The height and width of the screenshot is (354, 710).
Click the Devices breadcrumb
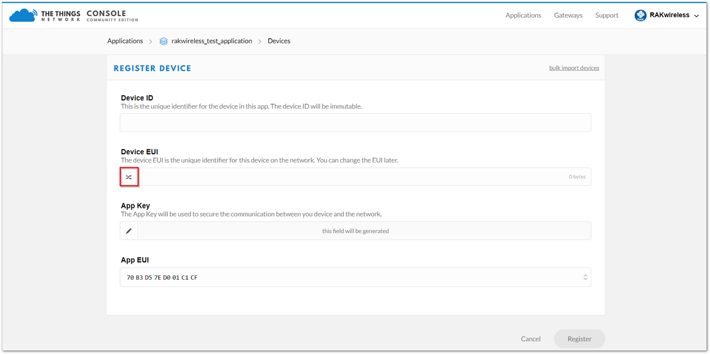coord(279,41)
